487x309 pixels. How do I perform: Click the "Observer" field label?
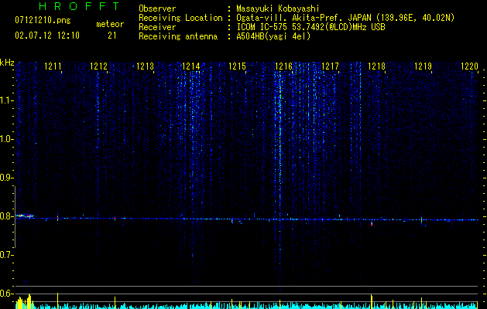157,8
